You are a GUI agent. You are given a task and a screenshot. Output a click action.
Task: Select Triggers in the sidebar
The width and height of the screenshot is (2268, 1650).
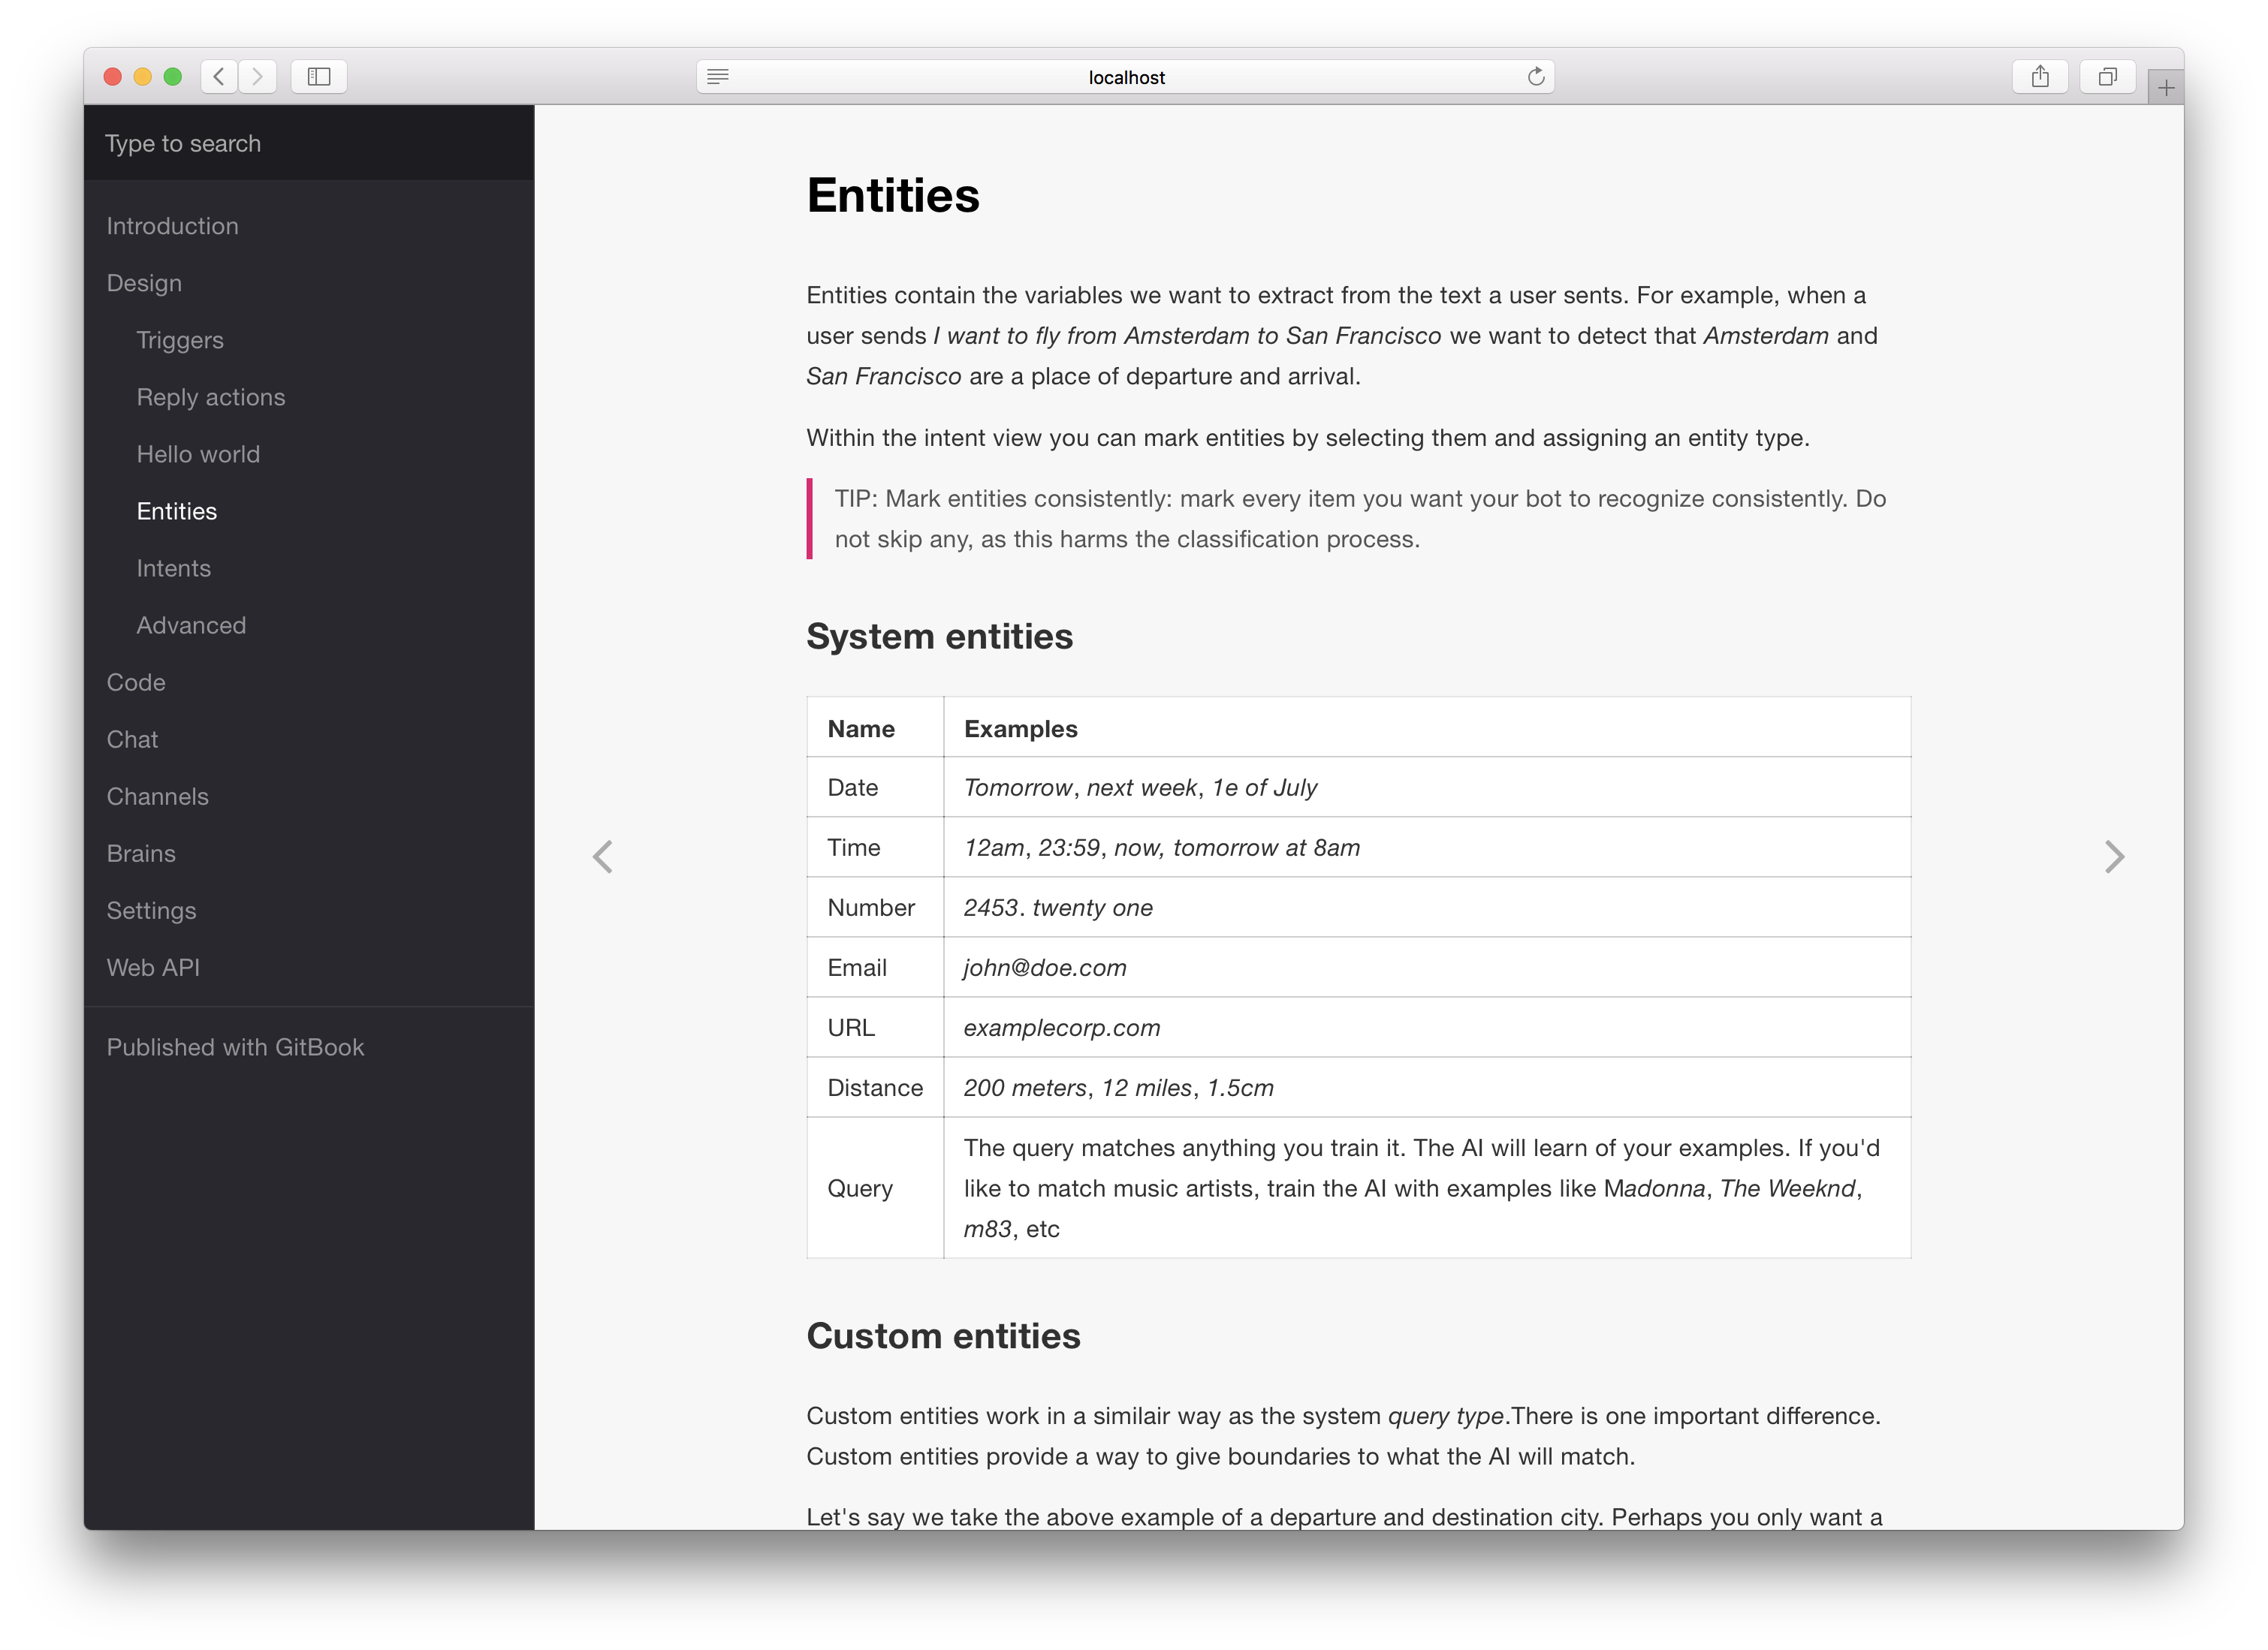[x=180, y=340]
